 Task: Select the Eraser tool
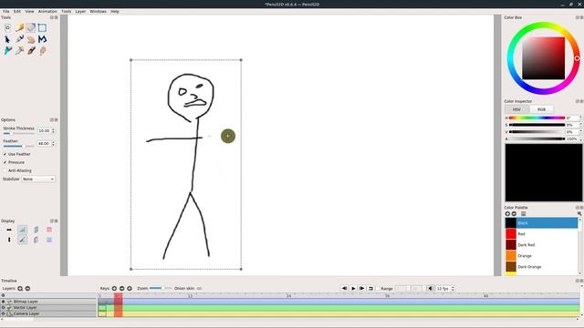[x=31, y=27]
